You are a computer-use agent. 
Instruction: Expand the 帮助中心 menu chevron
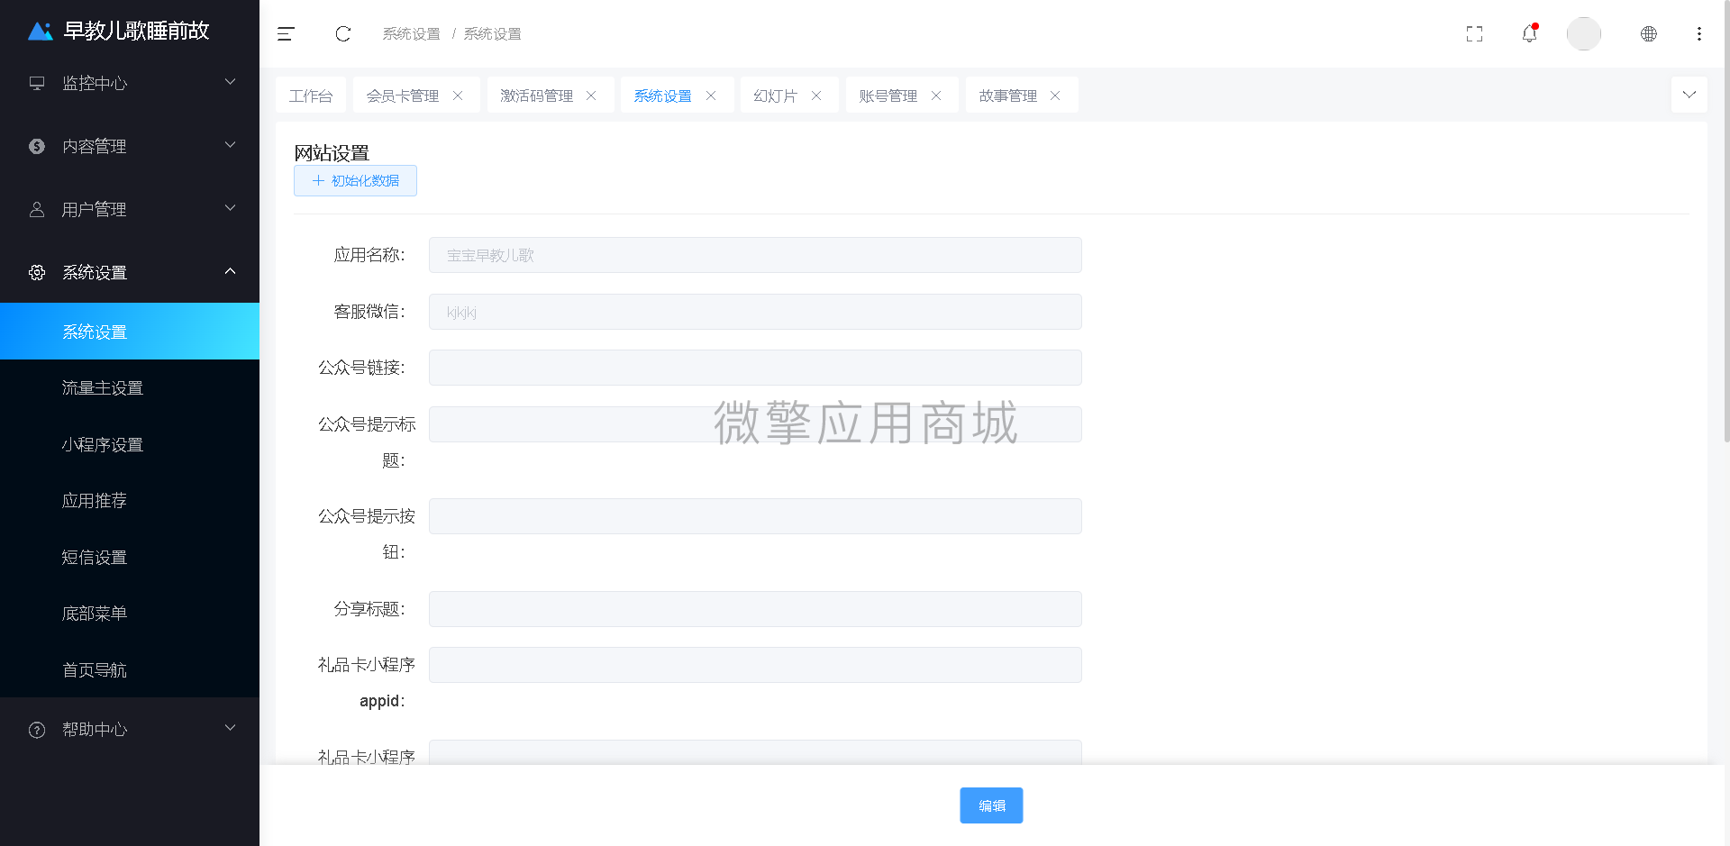pos(230,728)
